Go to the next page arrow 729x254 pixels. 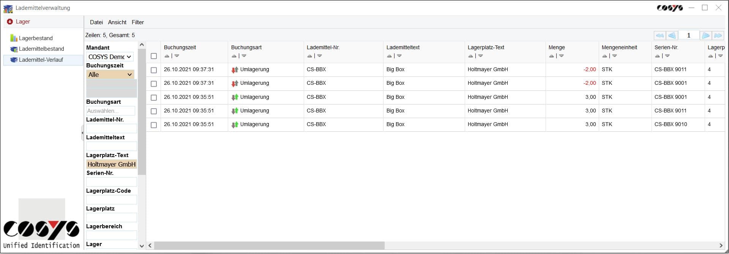click(705, 35)
